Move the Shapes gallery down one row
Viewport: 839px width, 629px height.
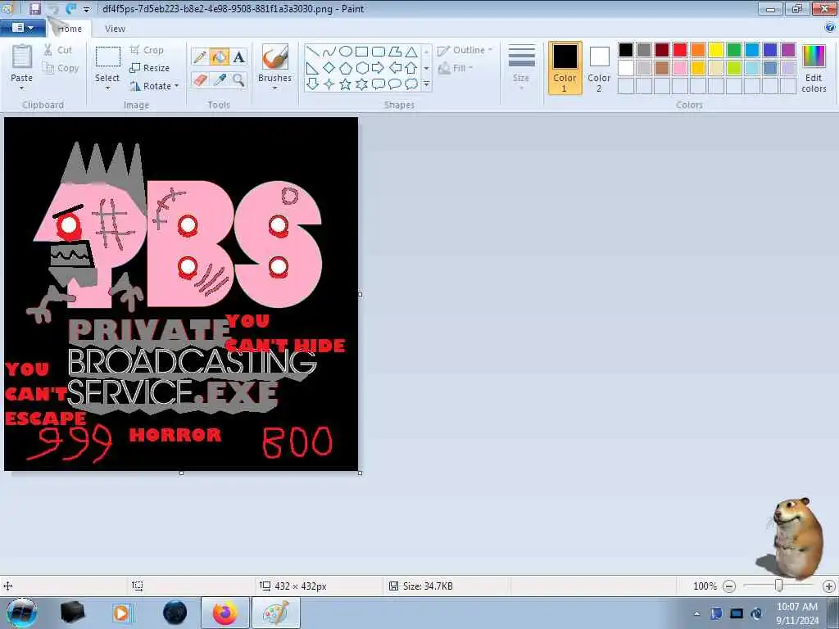point(426,69)
